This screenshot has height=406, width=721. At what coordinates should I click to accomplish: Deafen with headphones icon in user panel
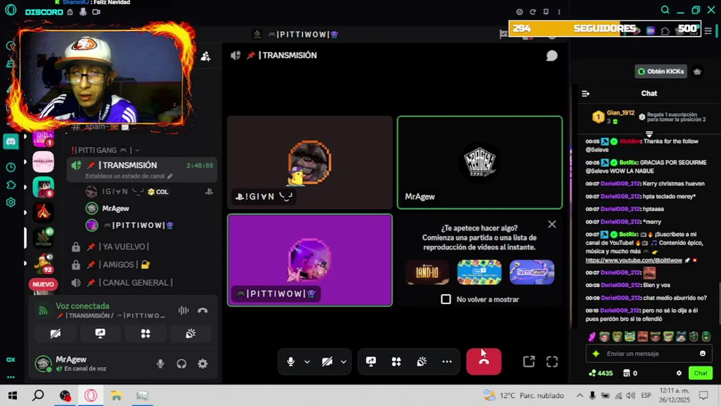click(x=182, y=364)
